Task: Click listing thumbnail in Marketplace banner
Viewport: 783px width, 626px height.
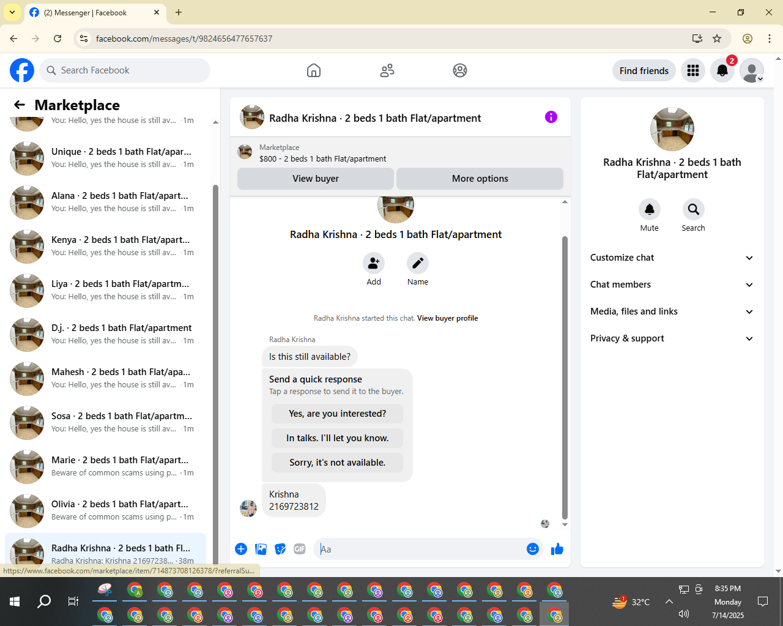Action: 245,152
